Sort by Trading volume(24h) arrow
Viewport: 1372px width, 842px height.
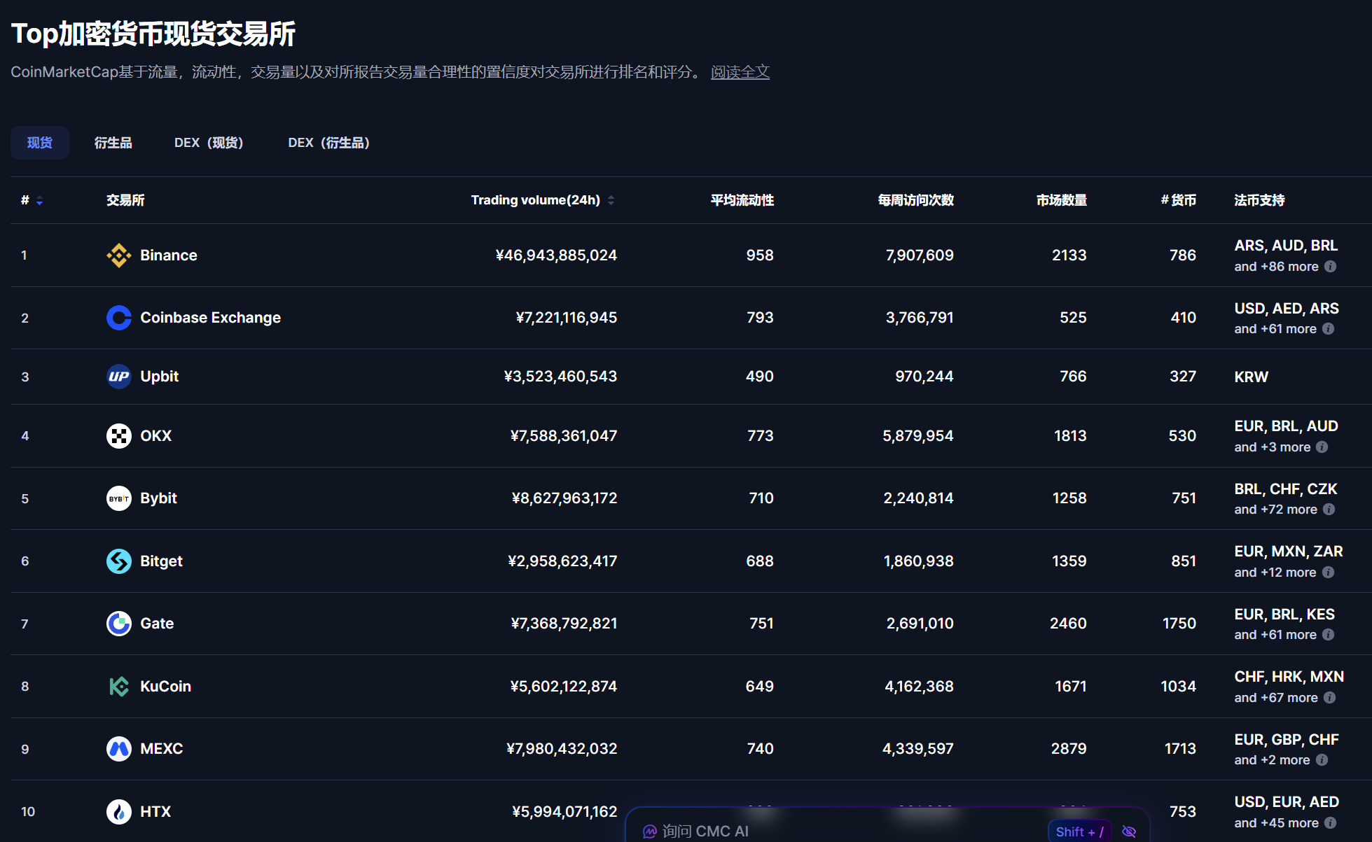(x=611, y=200)
